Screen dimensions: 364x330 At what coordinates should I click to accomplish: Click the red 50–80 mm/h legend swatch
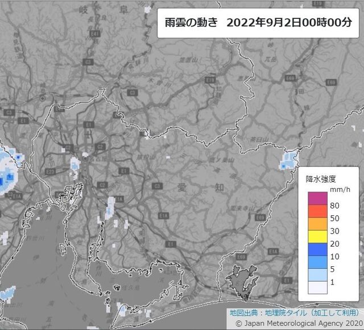pyautogui.click(x=317, y=211)
